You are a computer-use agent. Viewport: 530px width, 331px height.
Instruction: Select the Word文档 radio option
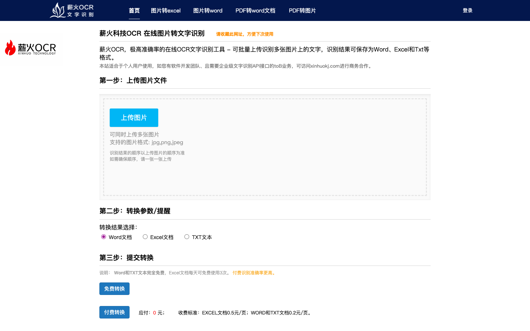(104, 237)
